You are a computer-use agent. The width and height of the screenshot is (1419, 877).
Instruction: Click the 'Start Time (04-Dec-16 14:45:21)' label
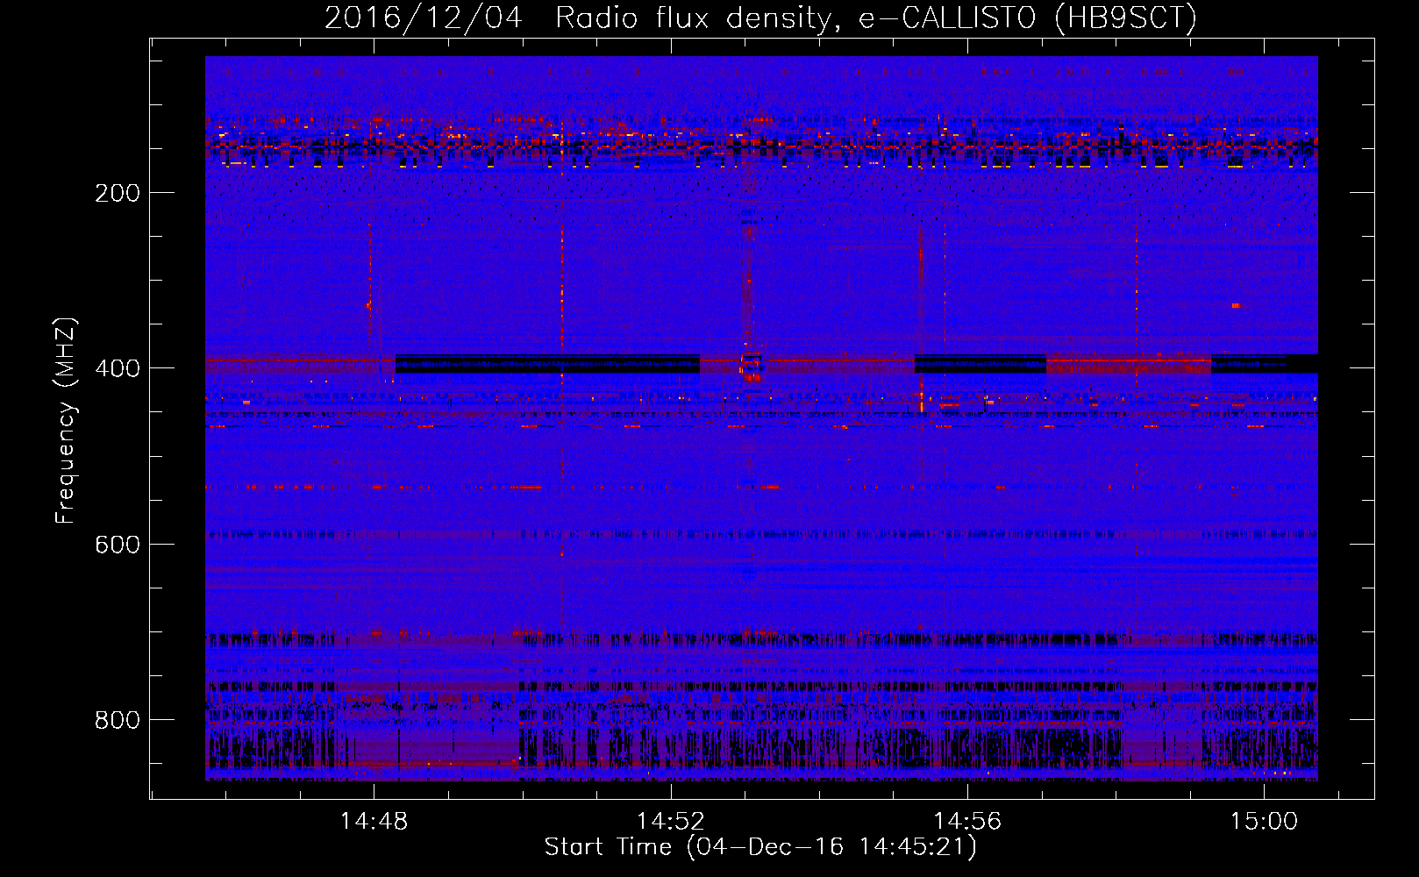760,847
